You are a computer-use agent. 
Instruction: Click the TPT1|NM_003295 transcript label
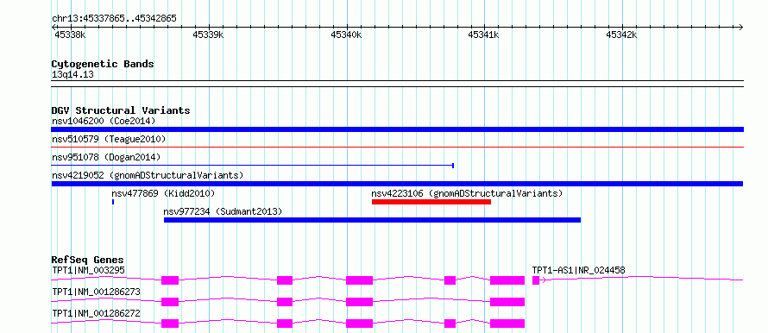pyautogui.click(x=89, y=270)
